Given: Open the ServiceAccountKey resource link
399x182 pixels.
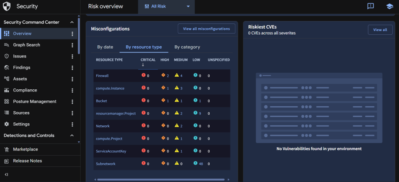Looking at the screenshot, I should 111,151.
